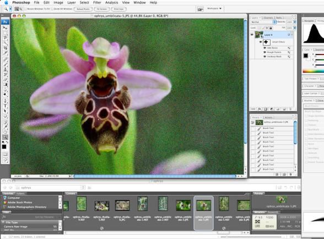Open the Apple menu
Image resolution: width=324 pixels, height=239 pixels.
(x=6, y=3)
